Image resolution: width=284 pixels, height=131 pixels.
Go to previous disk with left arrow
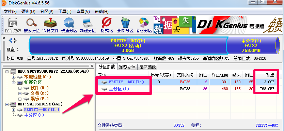coord(10,40)
